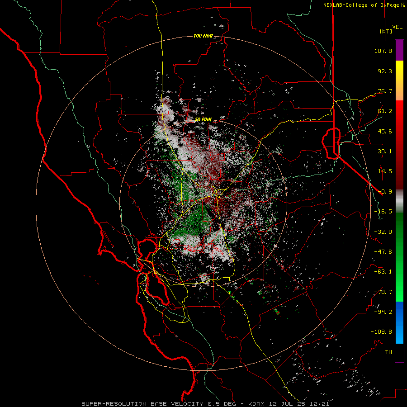The height and width of the screenshot is (407, 407).
Task: Click the blue segment of color bar
Action: (399, 322)
